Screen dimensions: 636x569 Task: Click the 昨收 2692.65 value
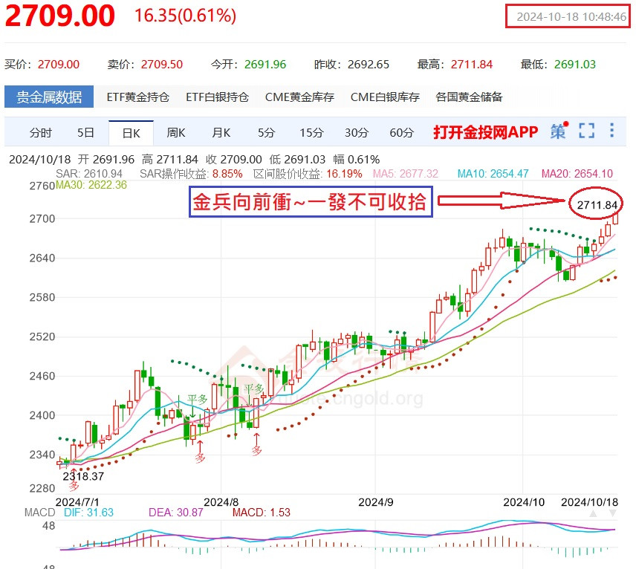[369, 64]
